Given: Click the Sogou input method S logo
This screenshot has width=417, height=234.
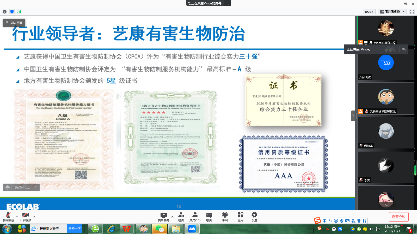Looking at the screenshot, I should click(317, 220).
